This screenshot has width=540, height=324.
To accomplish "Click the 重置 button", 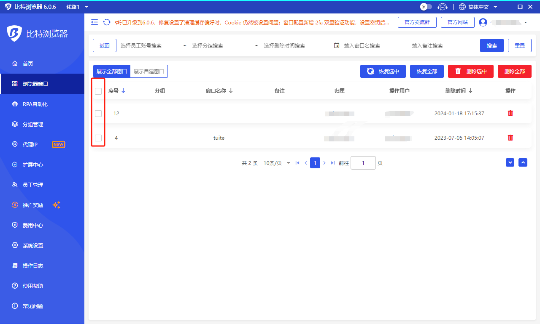I will (520, 46).
